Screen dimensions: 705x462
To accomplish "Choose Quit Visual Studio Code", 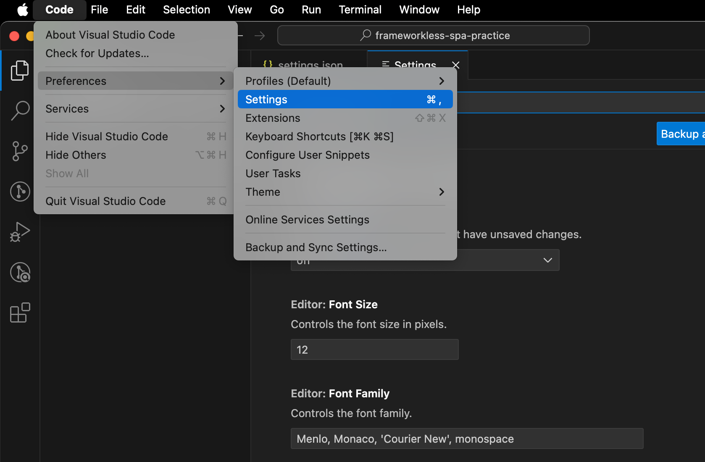I will click(x=135, y=201).
